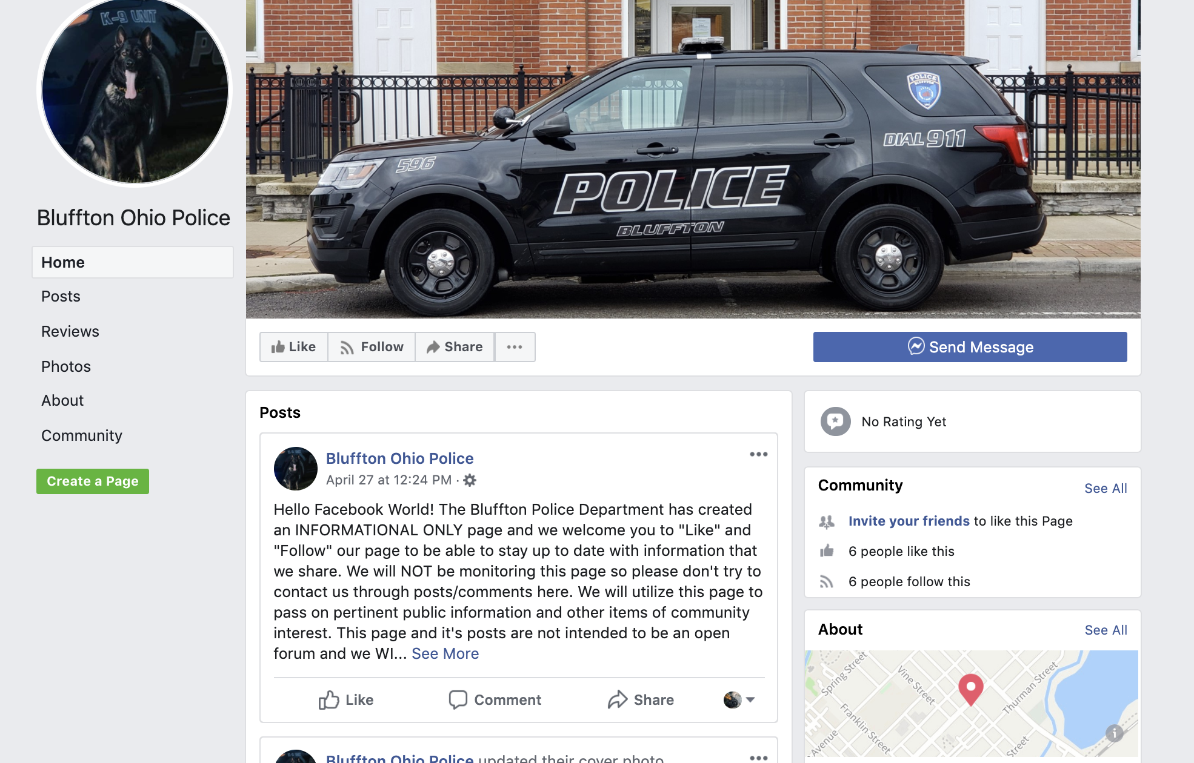
Task: Click the map info icon
Action: [1114, 733]
